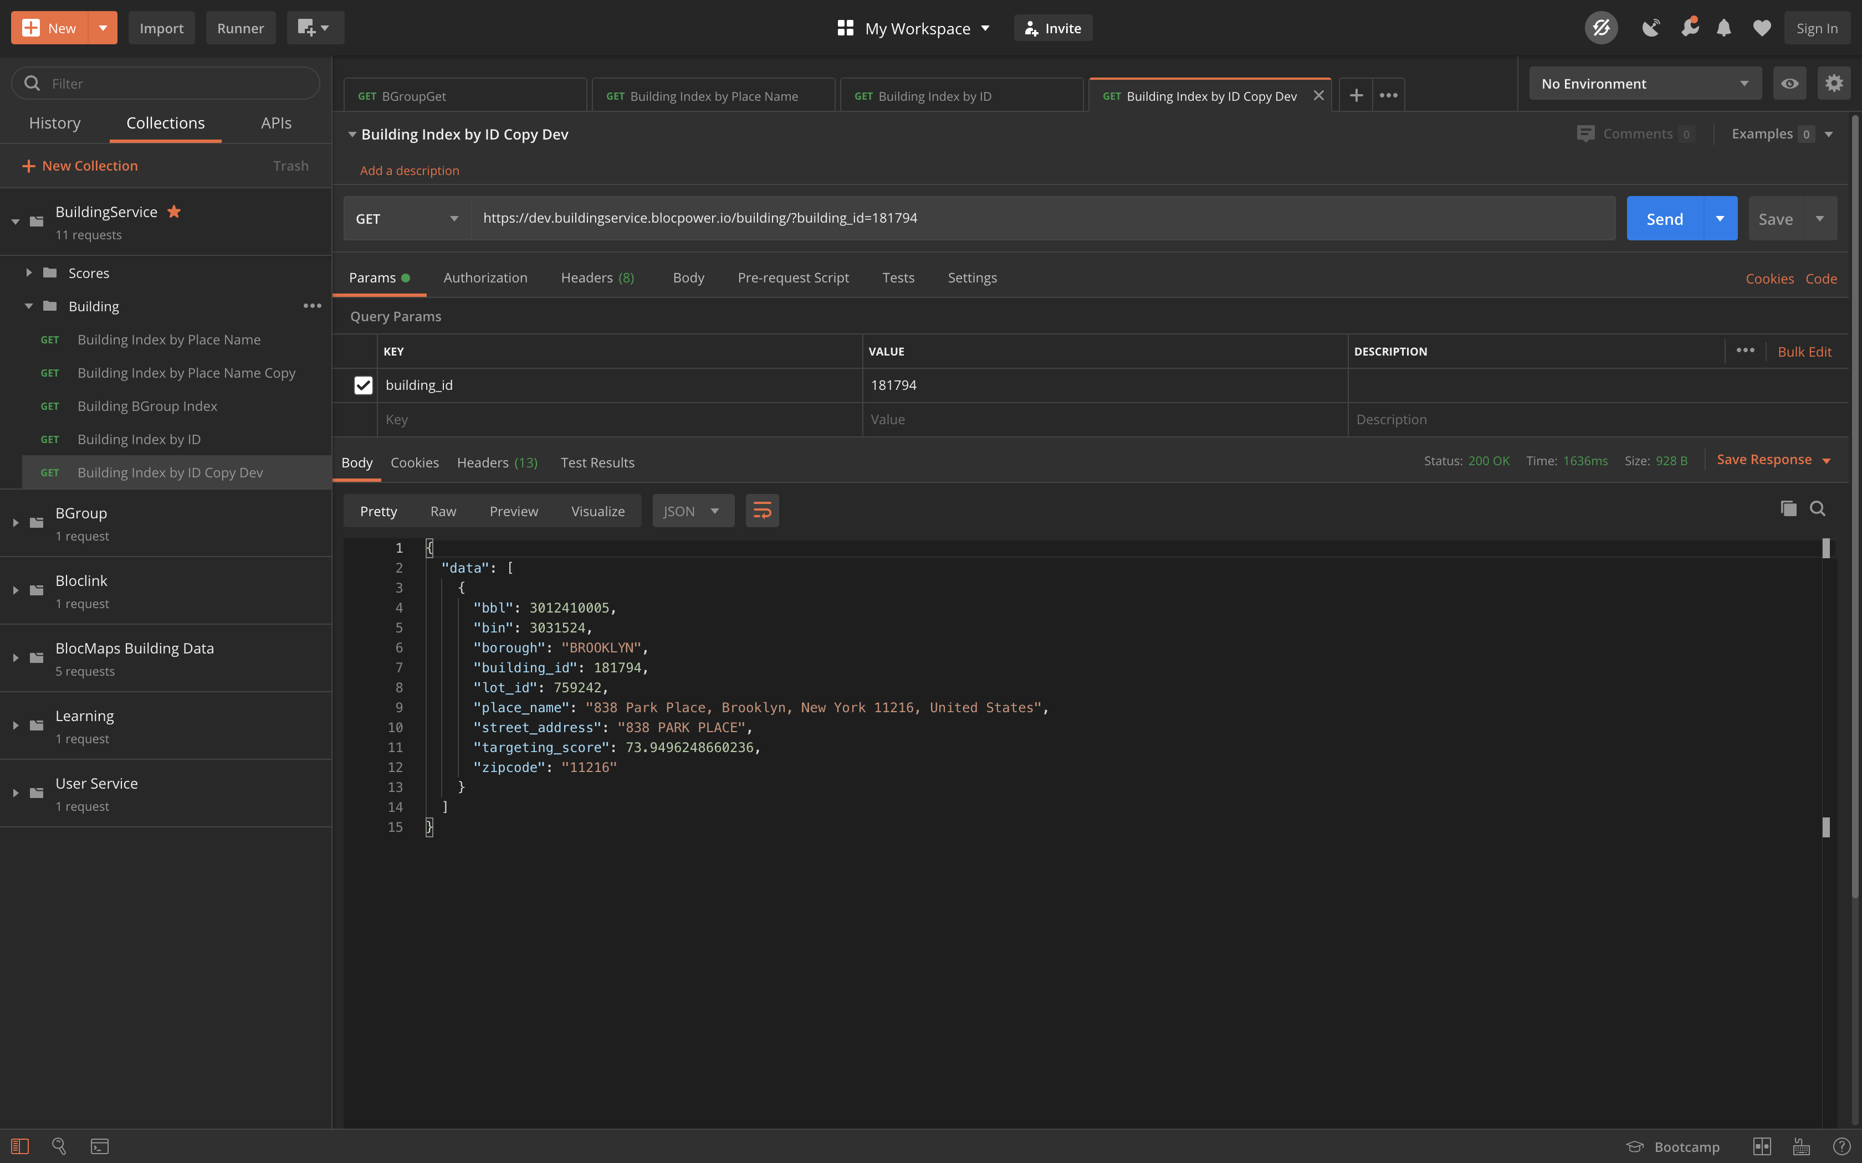
Task: Toggle the sidebar visibility icon in status bar
Action: pos(20,1146)
